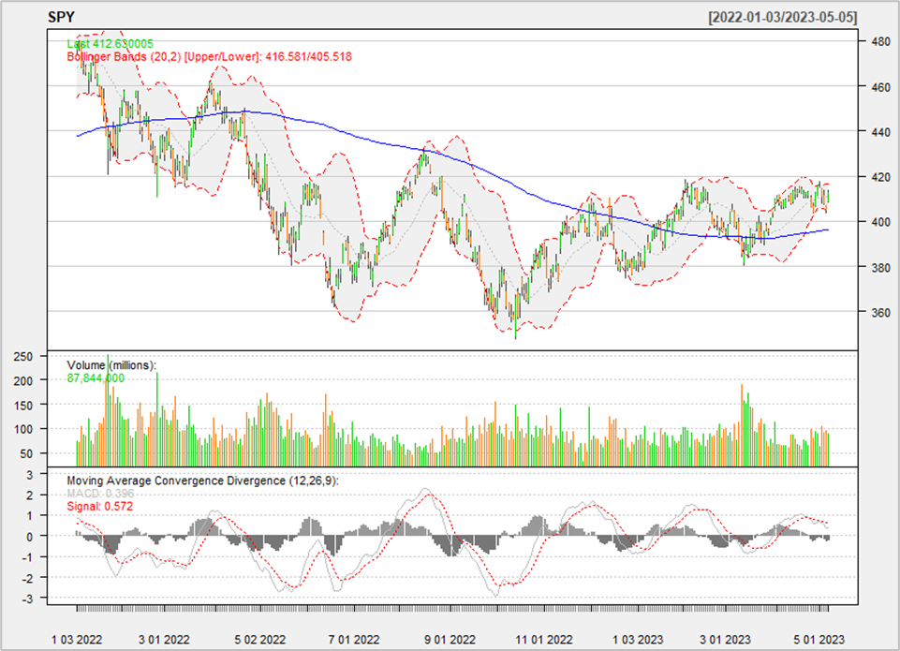The image size is (900, 651).
Task: Click the '9 01 2022' date axis label
Action: (450, 640)
